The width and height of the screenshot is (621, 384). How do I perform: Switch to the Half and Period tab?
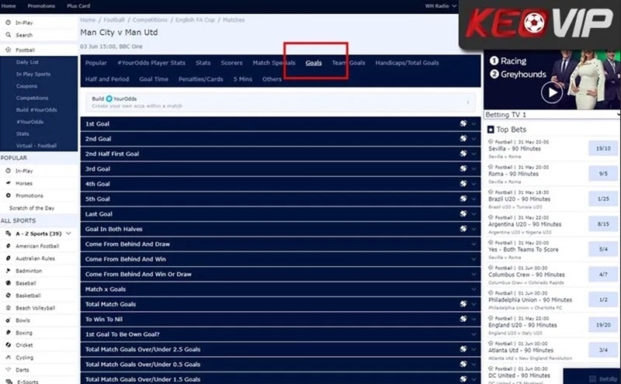107,79
